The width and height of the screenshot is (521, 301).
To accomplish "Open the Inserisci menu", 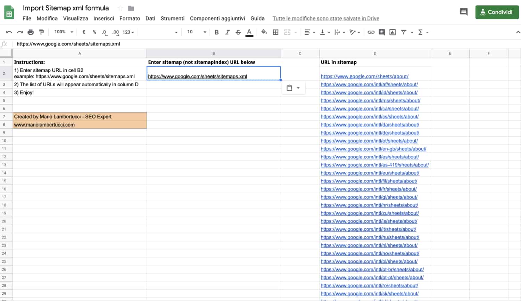I will (x=104, y=18).
